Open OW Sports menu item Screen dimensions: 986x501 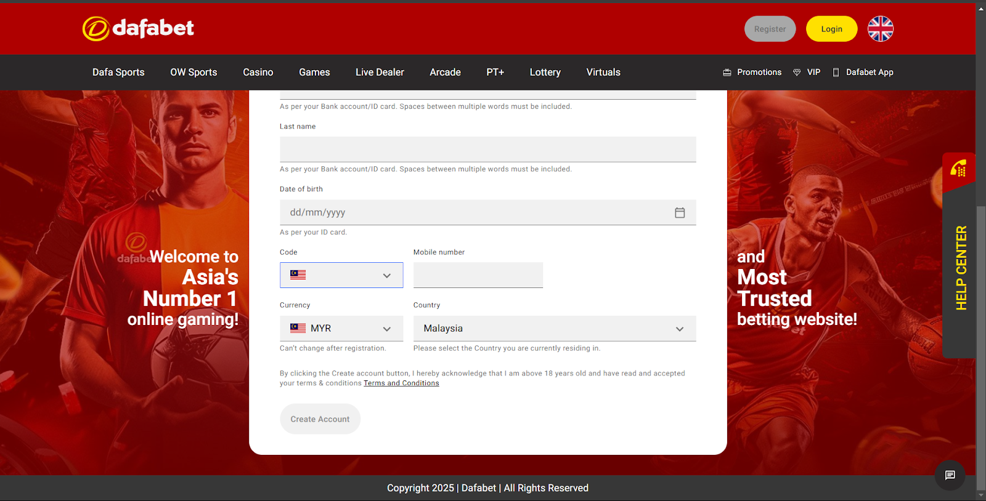click(194, 72)
